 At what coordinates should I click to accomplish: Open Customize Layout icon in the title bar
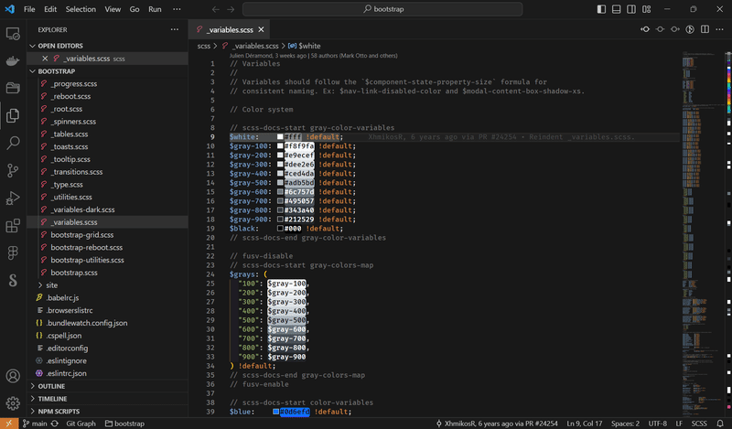point(647,9)
